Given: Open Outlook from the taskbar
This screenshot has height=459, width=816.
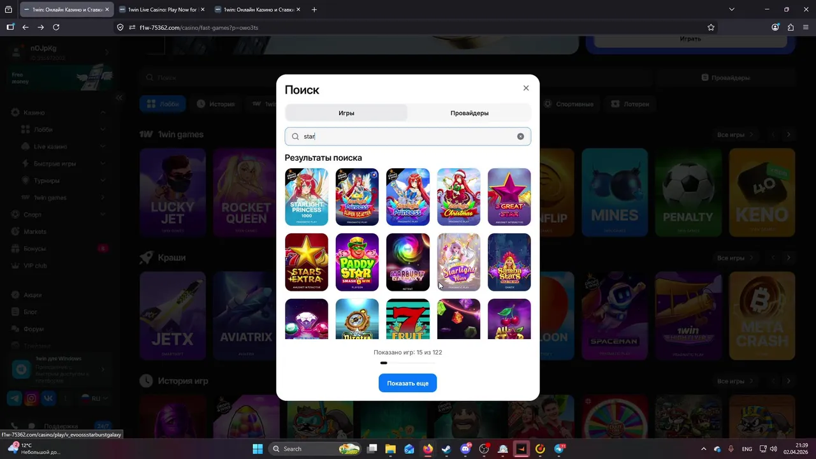Looking at the screenshot, I should pos(409,449).
